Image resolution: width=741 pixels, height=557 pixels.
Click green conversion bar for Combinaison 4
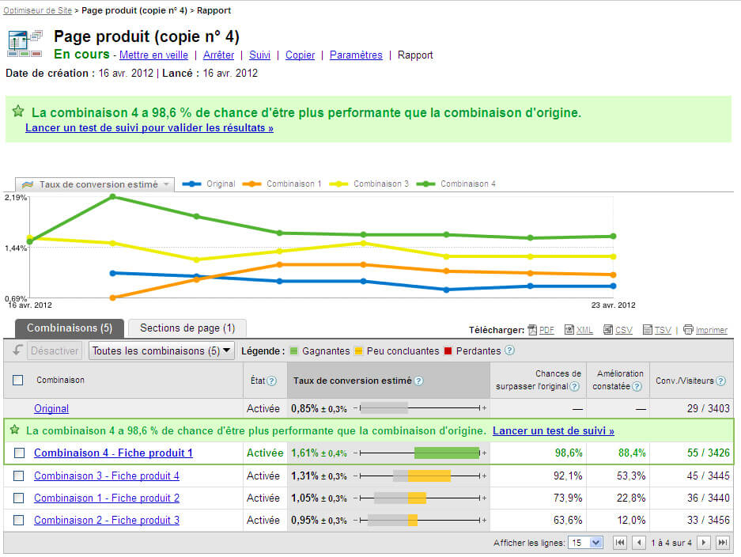tap(447, 453)
